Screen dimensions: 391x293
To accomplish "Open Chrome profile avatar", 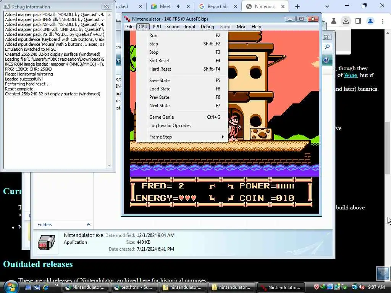I will coord(370,21).
